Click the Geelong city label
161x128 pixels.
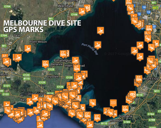pyautogui.click(x=6, y=69)
